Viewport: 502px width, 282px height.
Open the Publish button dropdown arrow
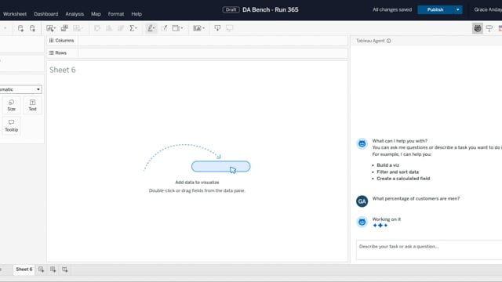coord(458,10)
